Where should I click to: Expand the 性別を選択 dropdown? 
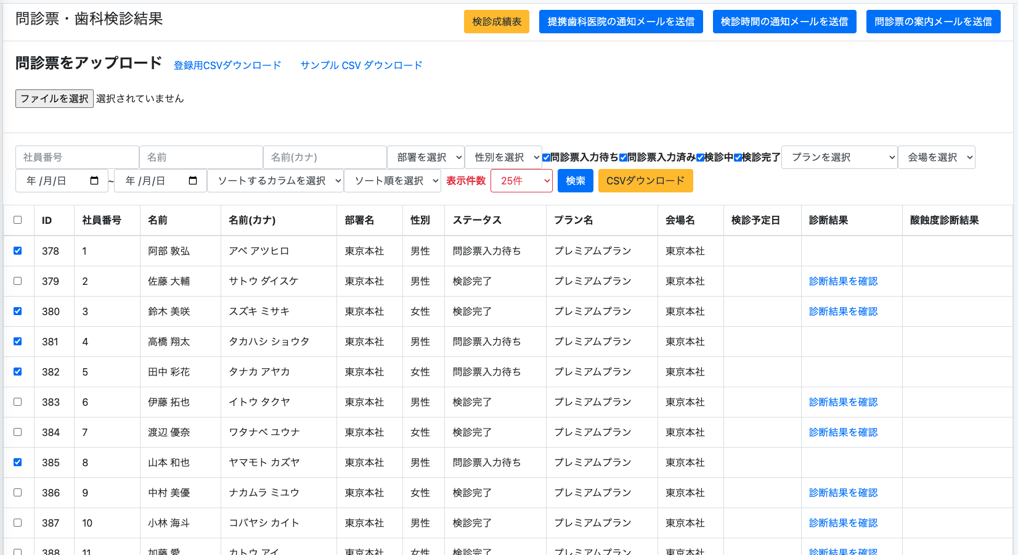[x=503, y=157]
